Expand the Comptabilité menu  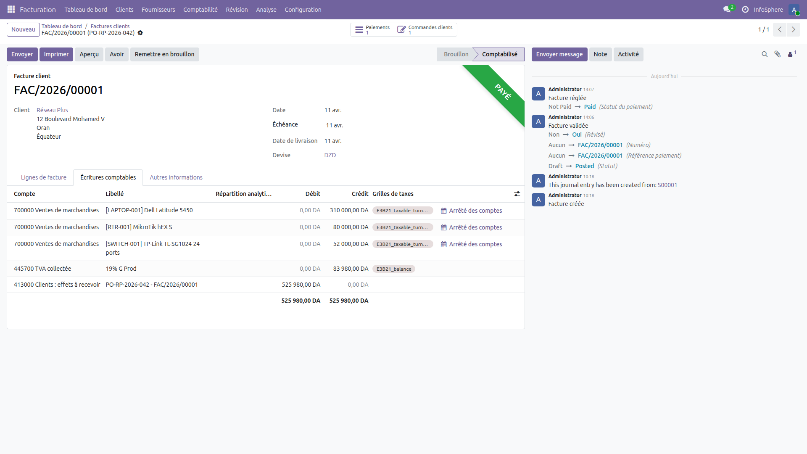tap(200, 9)
